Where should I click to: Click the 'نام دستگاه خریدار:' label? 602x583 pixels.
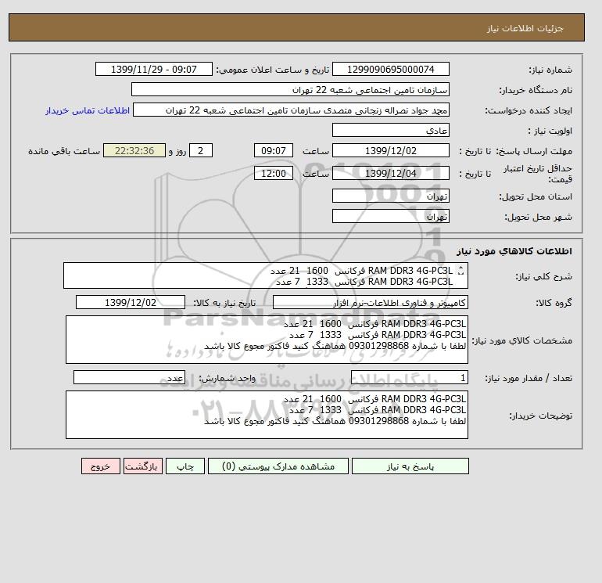[536, 90]
